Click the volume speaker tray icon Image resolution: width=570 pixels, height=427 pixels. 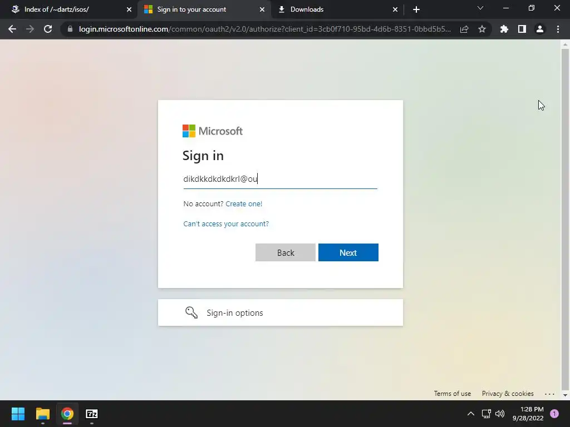500,414
